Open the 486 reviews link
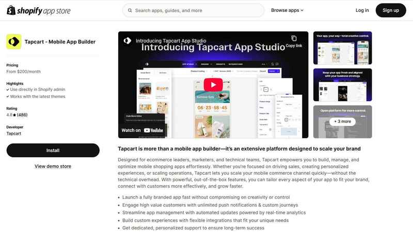Viewport: 413px width, 232px height. tap(22, 115)
